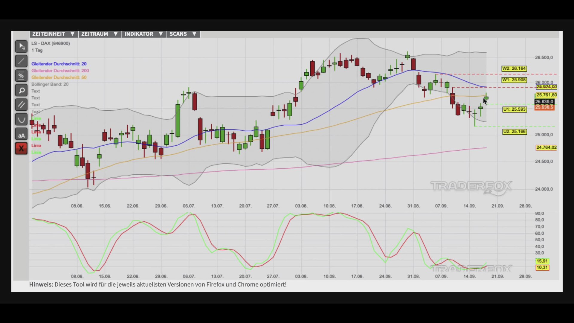Activate the aA text annotation tool

click(x=21, y=134)
